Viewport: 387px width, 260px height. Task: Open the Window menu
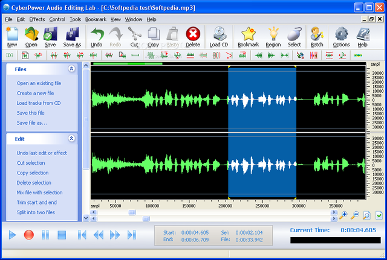pyautogui.click(x=134, y=19)
